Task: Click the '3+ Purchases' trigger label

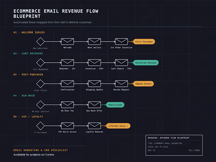Action: pos(40,133)
